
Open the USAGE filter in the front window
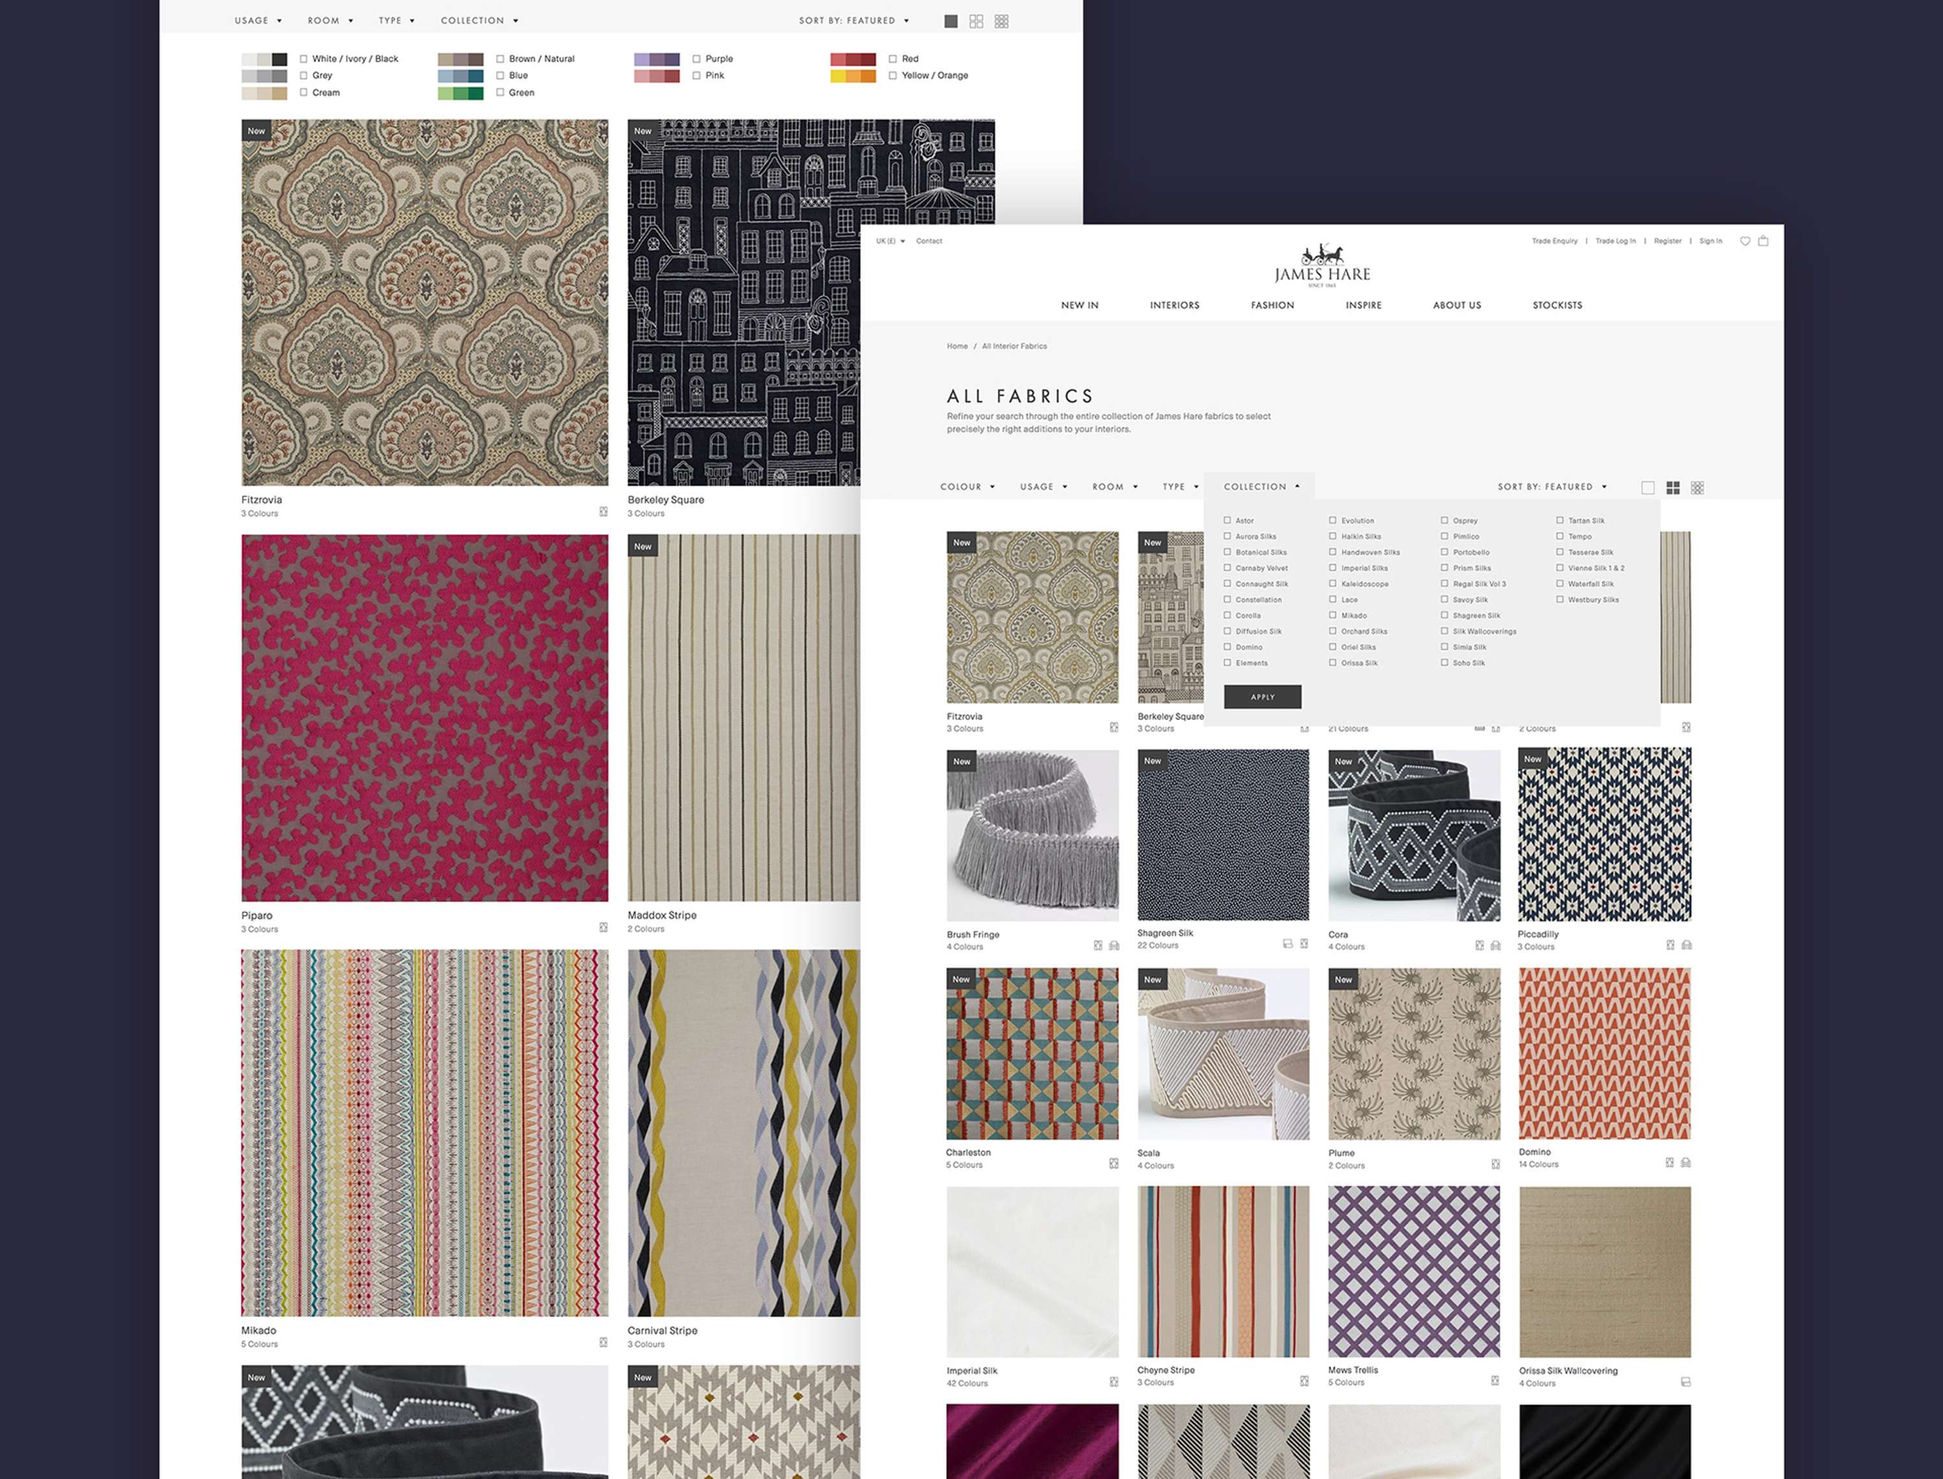(x=1044, y=487)
